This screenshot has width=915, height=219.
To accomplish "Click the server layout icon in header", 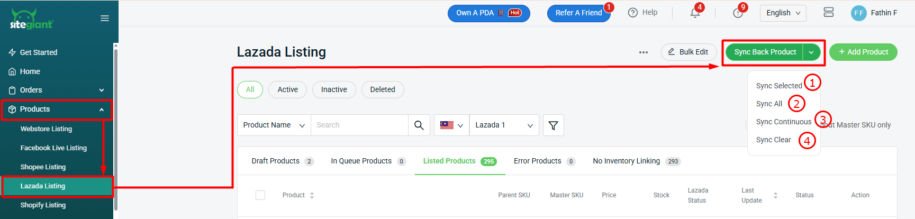I will [x=828, y=13].
